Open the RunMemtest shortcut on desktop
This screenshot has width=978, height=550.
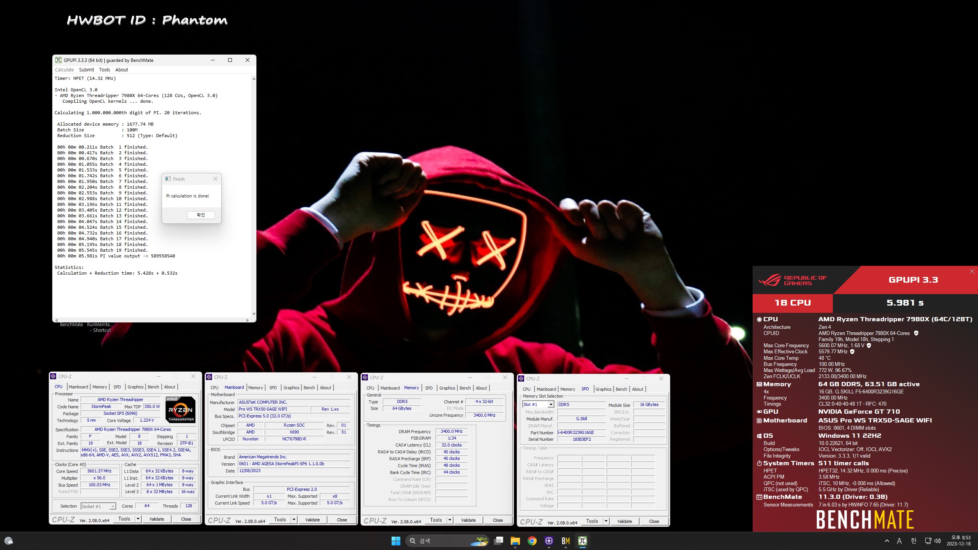pyautogui.click(x=100, y=327)
